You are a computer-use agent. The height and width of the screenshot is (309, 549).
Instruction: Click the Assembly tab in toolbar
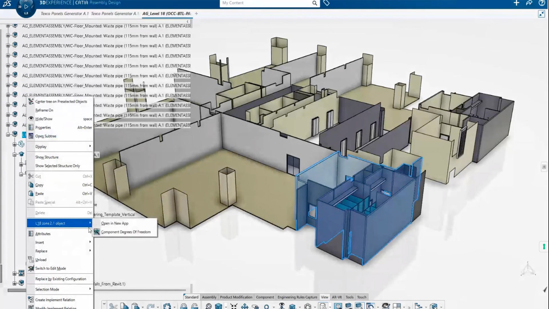click(x=209, y=297)
